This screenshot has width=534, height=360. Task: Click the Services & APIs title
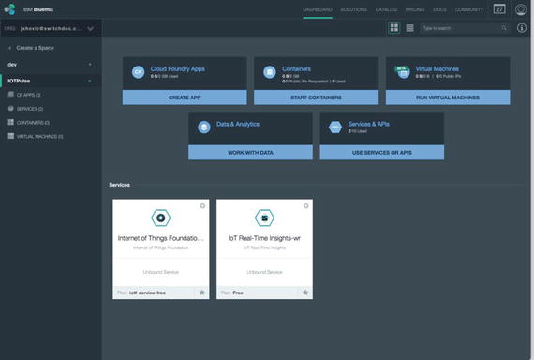pyautogui.click(x=368, y=124)
